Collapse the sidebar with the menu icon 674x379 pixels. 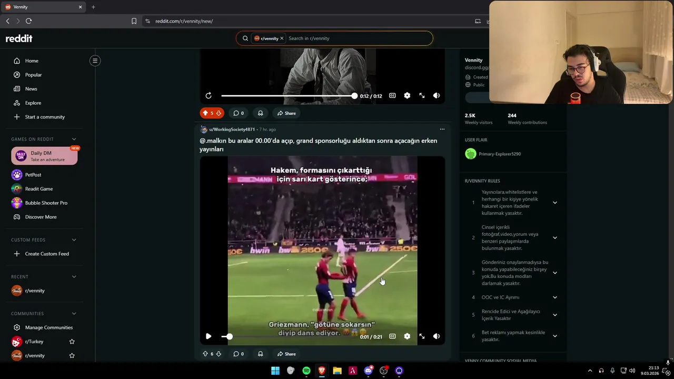pyautogui.click(x=95, y=61)
